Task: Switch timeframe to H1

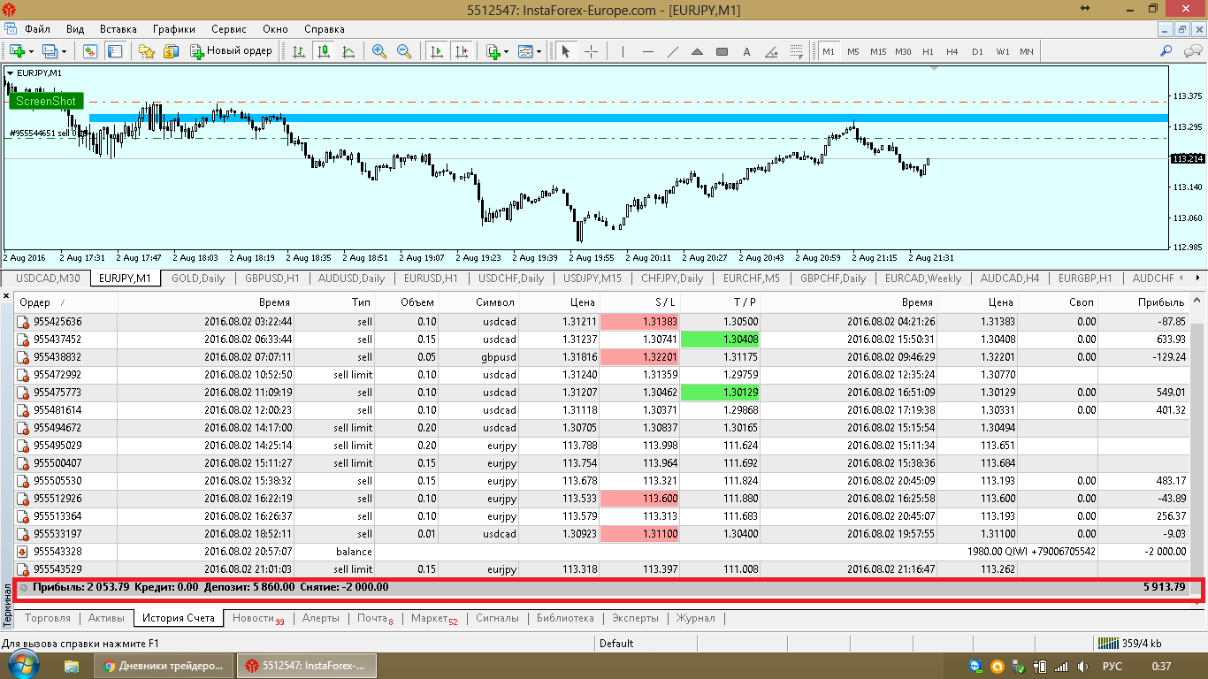Action: click(928, 51)
